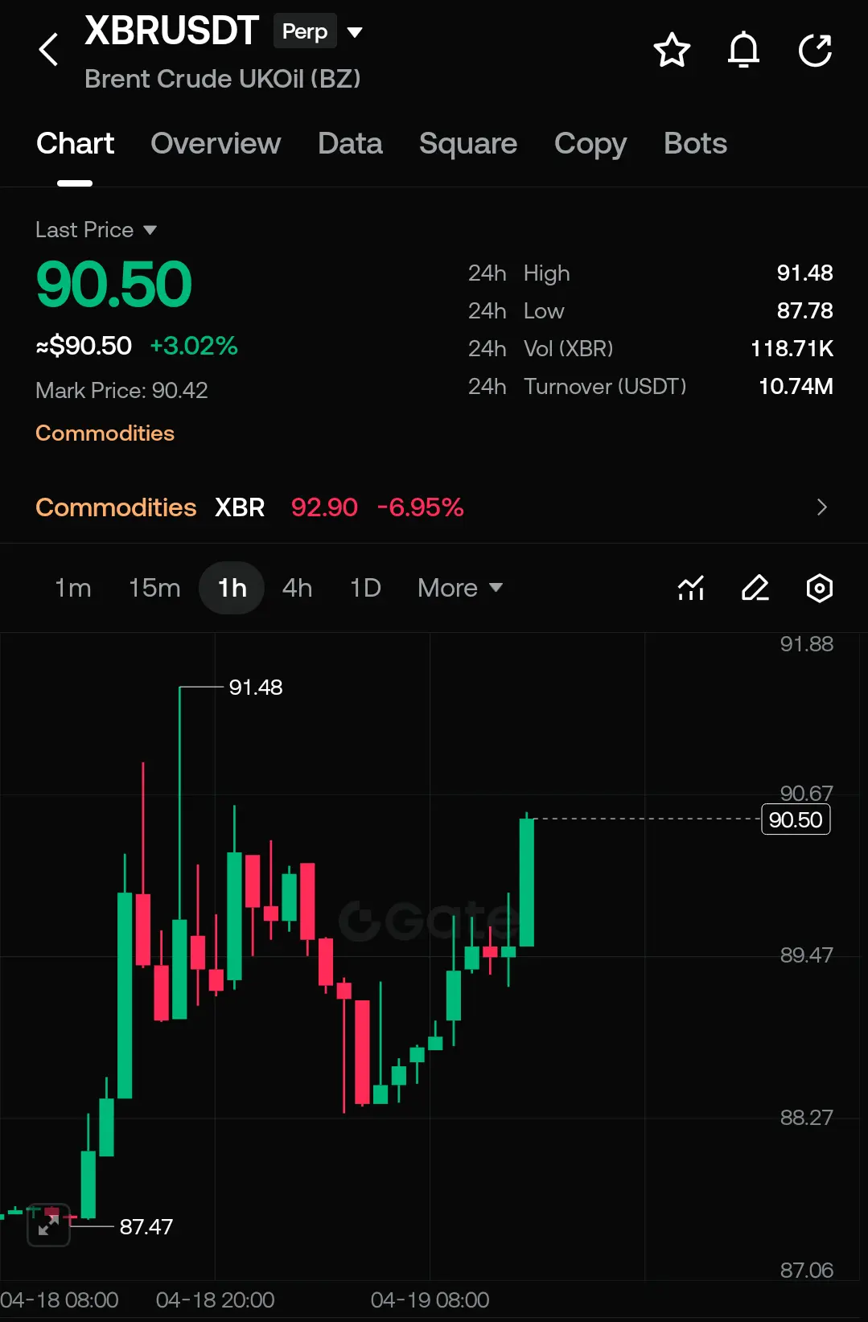Tap the 24h High value 91.48
This screenshot has width=868, height=1322.
pos(804,273)
